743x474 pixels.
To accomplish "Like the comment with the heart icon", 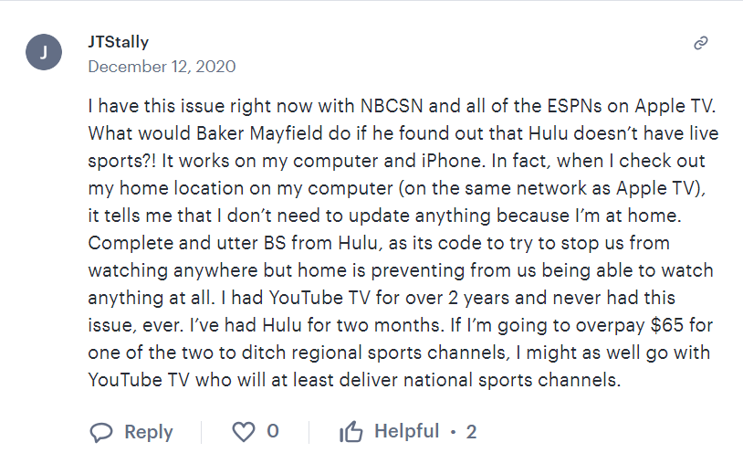I will (244, 432).
